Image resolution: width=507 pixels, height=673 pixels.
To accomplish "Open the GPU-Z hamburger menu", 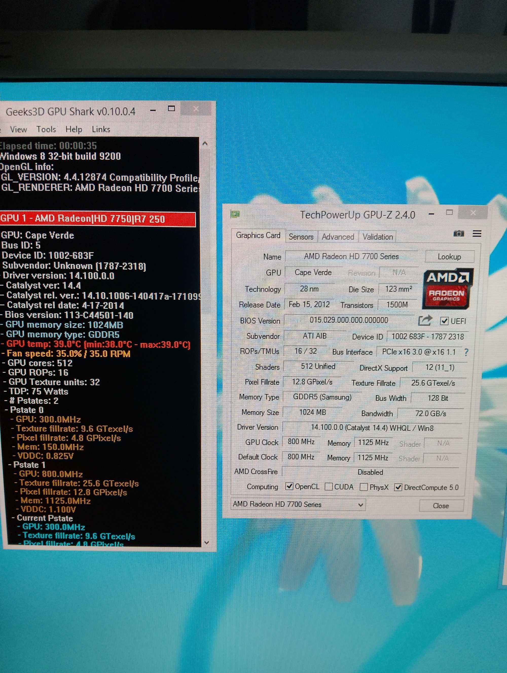I will (477, 233).
